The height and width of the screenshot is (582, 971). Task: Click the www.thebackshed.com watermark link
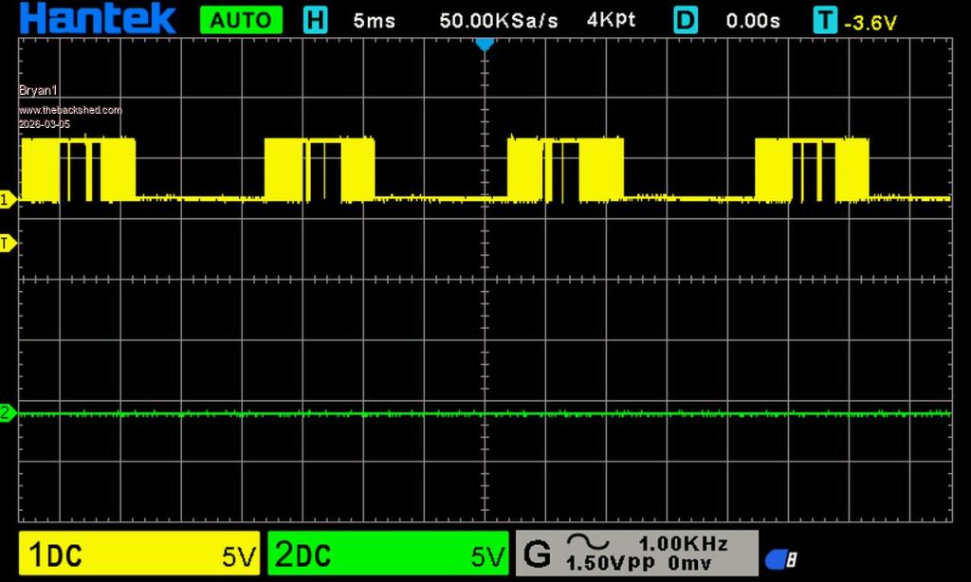(x=70, y=111)
